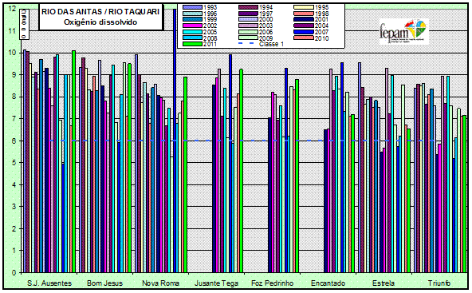
Task: Click the 'Classe 1' legend label
Action: point(271,44)
